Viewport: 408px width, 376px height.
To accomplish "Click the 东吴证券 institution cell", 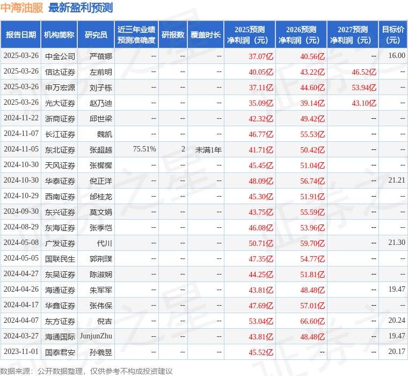I will 60,274.
